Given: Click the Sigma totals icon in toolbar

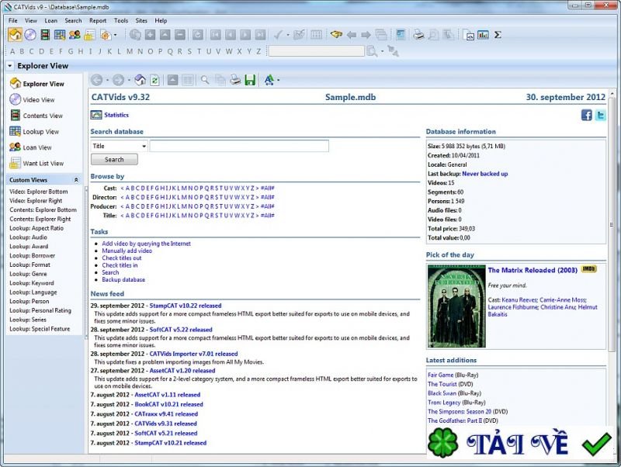Looking at the screenshot, I should click(498, 35).
